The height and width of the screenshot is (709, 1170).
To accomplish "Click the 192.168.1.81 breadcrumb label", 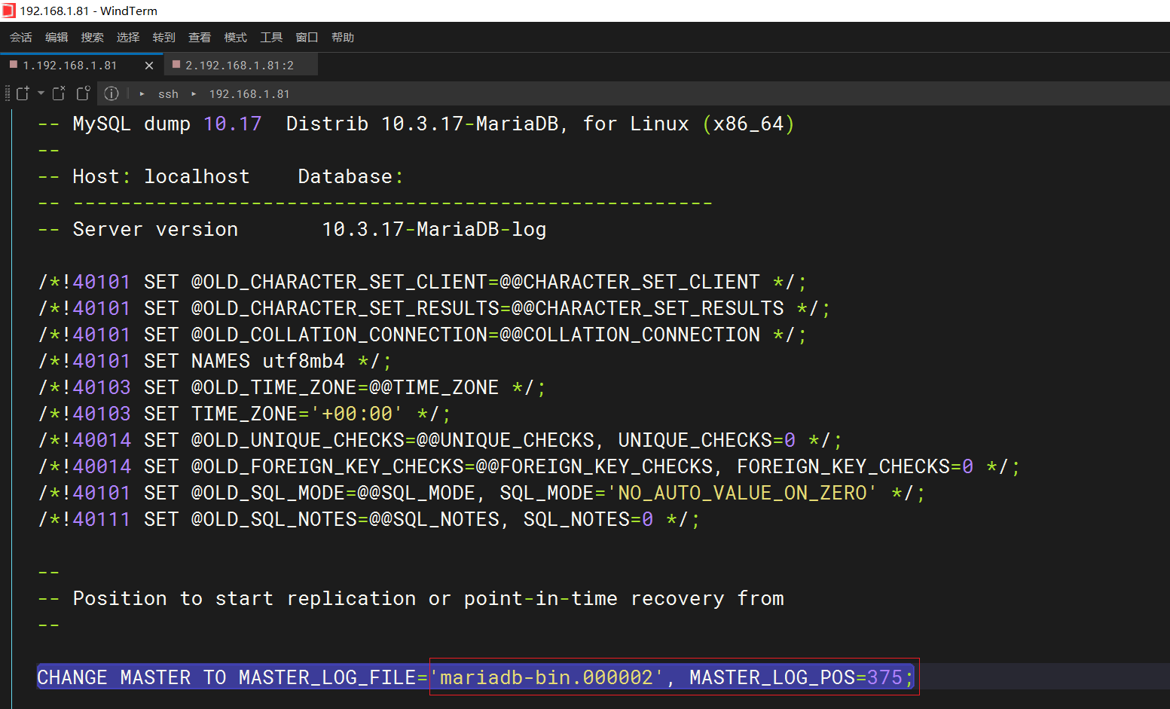I will (249, 94).
